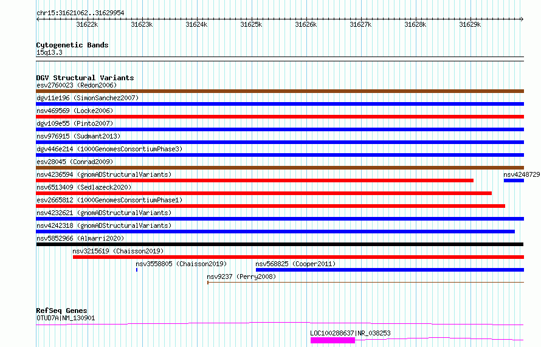Click the dgv109e55 (Pinto2007) variant bar
Screen dimensions: 541x347
280,129
